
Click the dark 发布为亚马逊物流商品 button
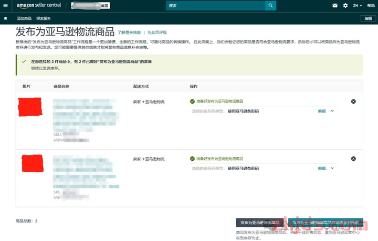pos(260,223)
